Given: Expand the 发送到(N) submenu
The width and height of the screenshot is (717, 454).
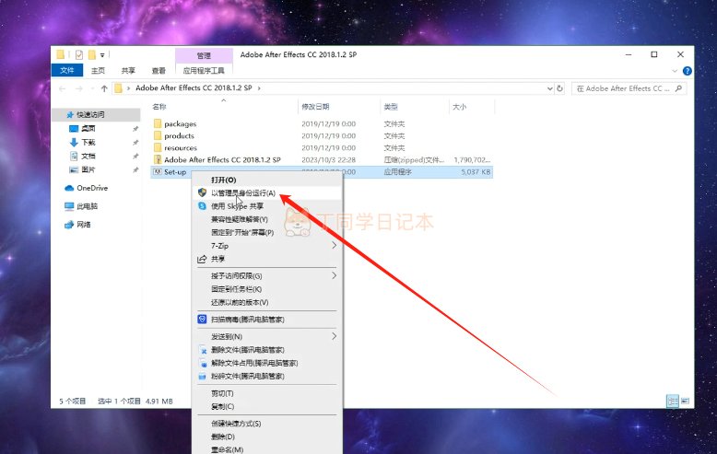Looking at the screenshot, I should (267, 337).
